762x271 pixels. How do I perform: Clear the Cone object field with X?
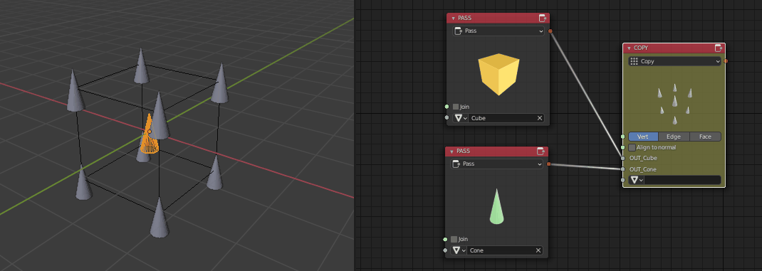click(x=538, y=250)
